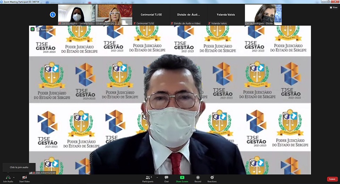The height and width of the screenshot is (184, 340).
Task: Click the Join Audio headphone icon
Action: (x=8, y=177)
